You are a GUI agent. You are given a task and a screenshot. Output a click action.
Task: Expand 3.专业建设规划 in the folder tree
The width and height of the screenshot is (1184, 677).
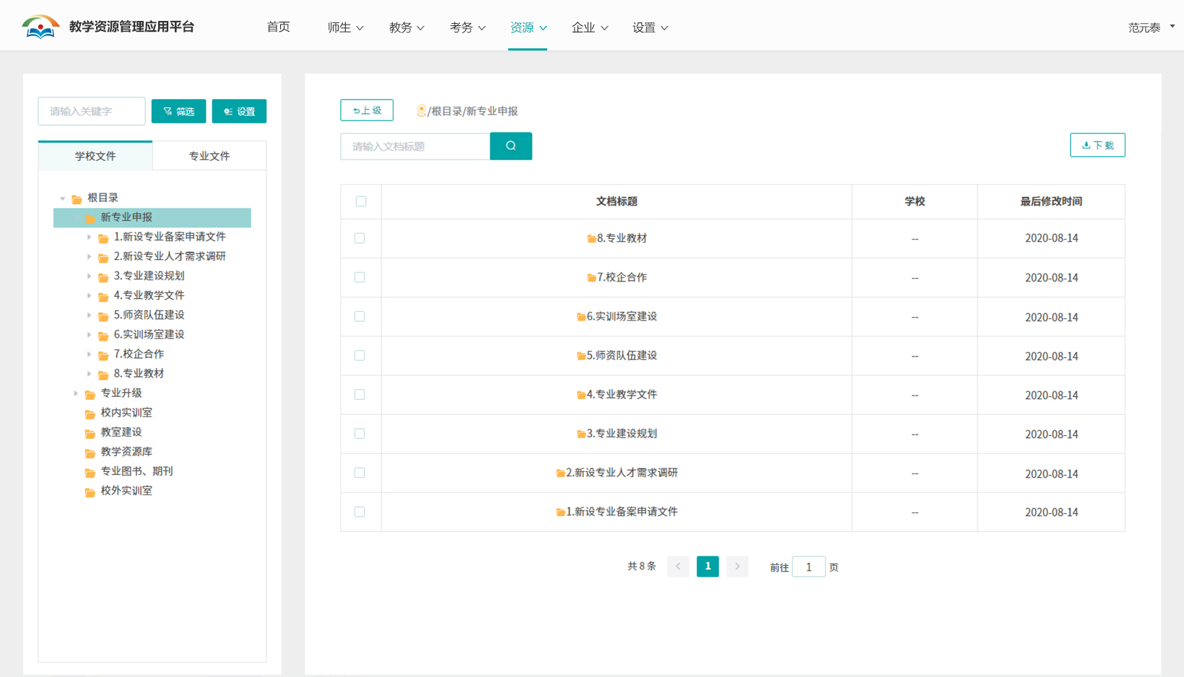pos(89,276)
